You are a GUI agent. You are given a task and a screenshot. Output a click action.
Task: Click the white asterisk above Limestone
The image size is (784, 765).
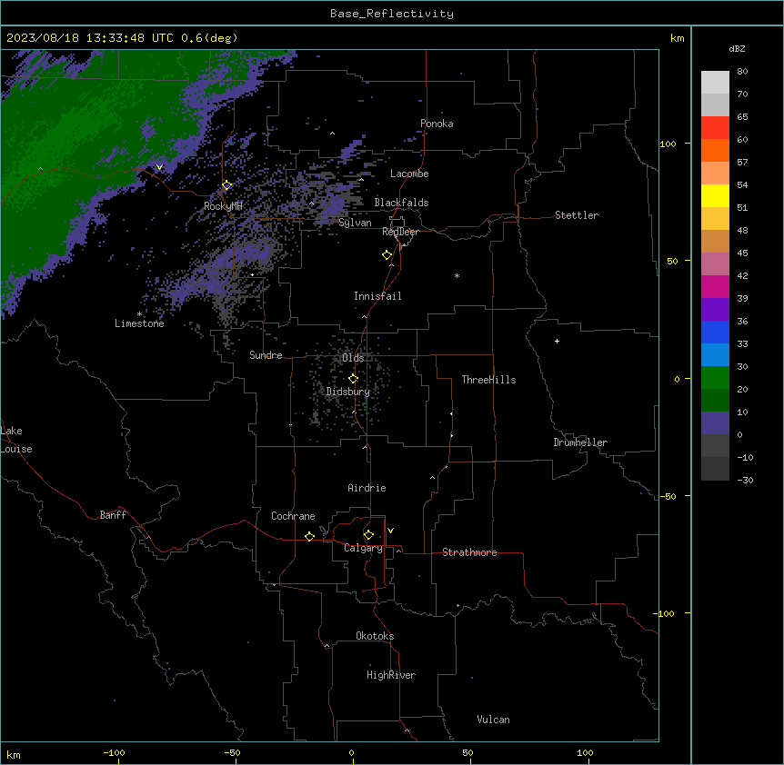tap(139, 314)
